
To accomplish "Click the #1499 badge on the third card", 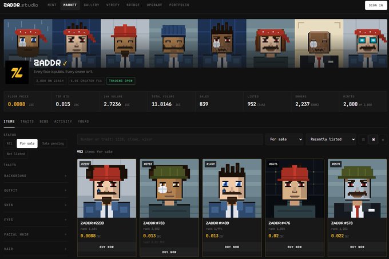I will (211, 164).
